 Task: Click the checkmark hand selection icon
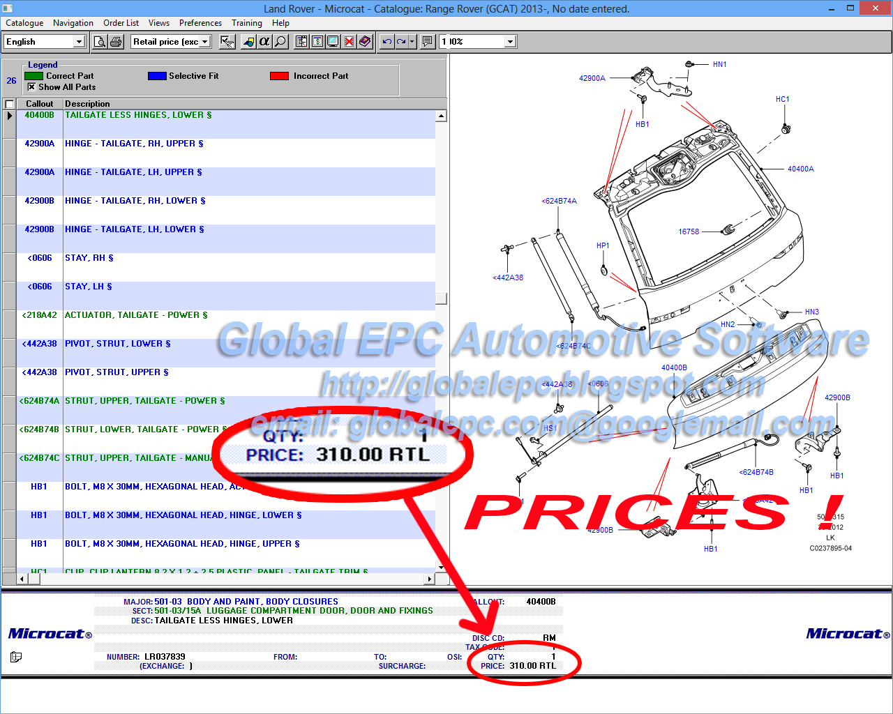(x=227, y=42)
